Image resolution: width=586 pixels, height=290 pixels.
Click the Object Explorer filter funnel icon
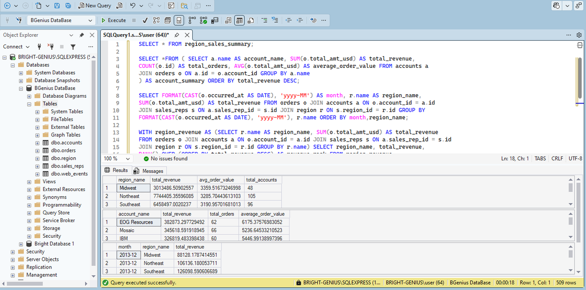point(73,47)
